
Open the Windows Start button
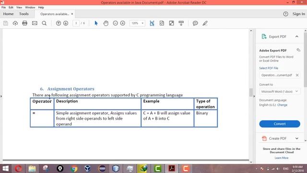5,169
